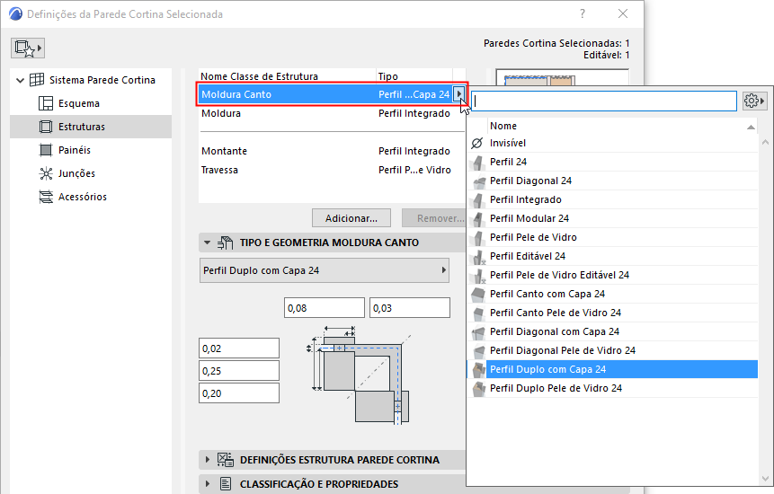Select the Travessa structure class row
The height and width of the screenshot is (494, 774).
pyautogui.click(x=332, y=170)
